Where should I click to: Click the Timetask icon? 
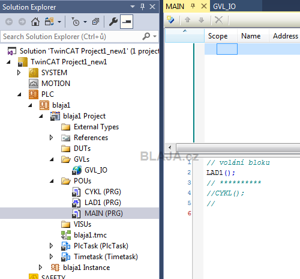[65, 257]
